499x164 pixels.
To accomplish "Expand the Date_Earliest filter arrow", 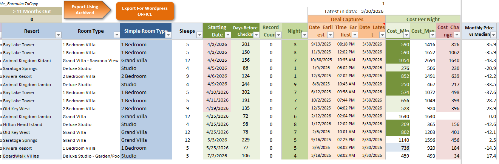I will (x=330, y=35).
